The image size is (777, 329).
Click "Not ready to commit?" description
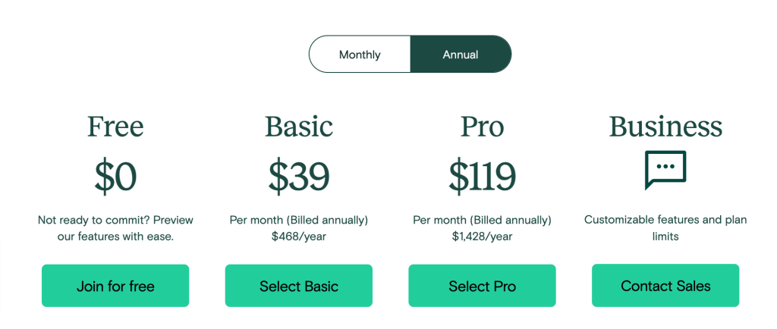(115, 228)
